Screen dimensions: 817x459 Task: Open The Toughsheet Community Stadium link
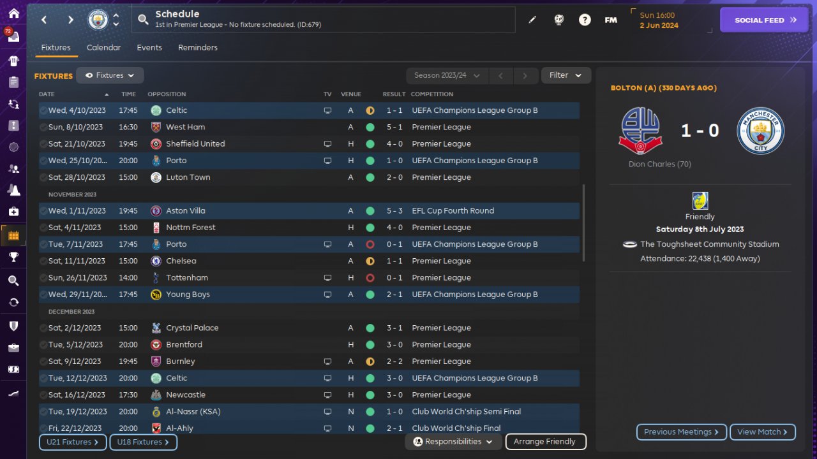[x=710, y=244]
